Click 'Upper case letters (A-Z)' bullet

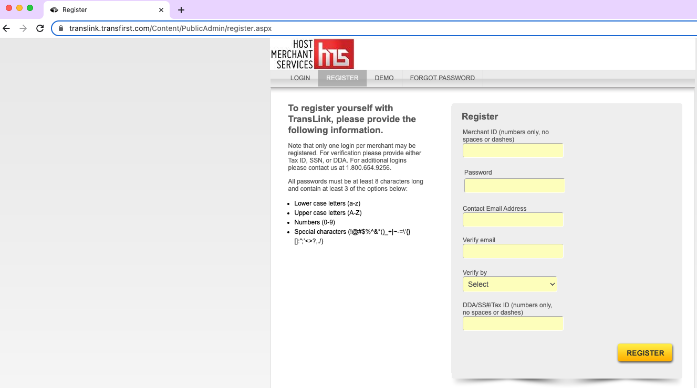coord(328,213)
